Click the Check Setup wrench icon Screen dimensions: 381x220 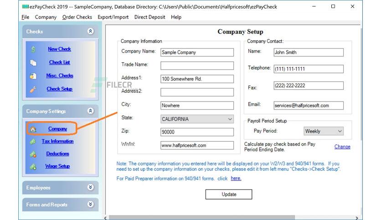click(x=33, y=90)
